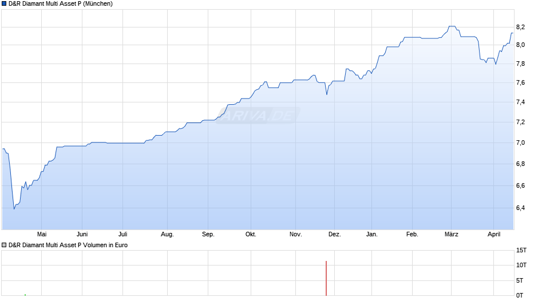This screenshot has width=538, height=301.
Task: Click the chart title 'D&R Diamant Multi Asset P (München)'
Action: point(61,4)
